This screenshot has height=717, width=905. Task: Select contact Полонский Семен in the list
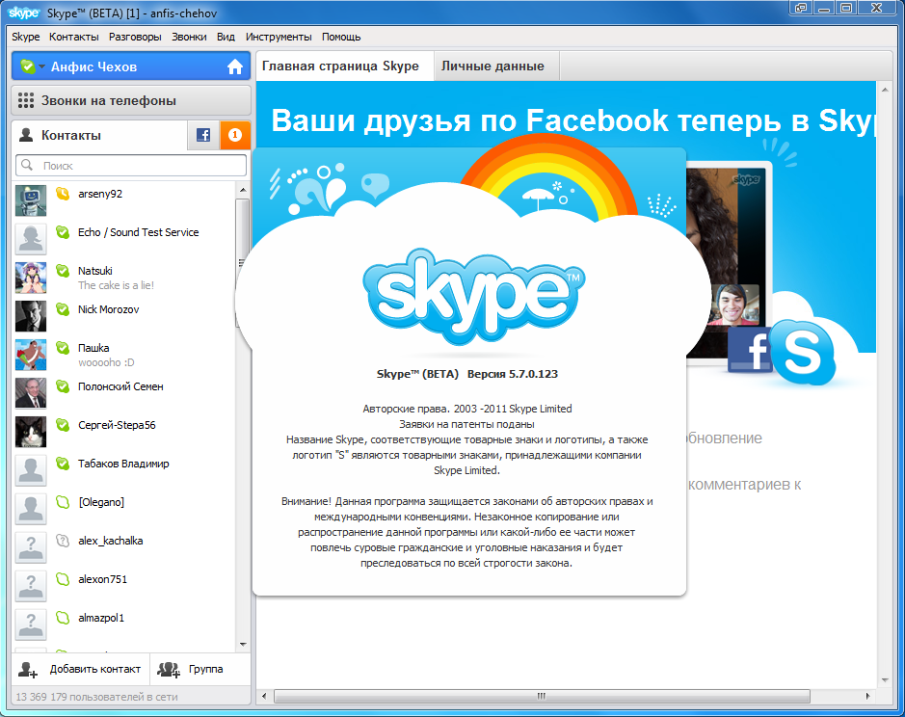tap(120, 386)
